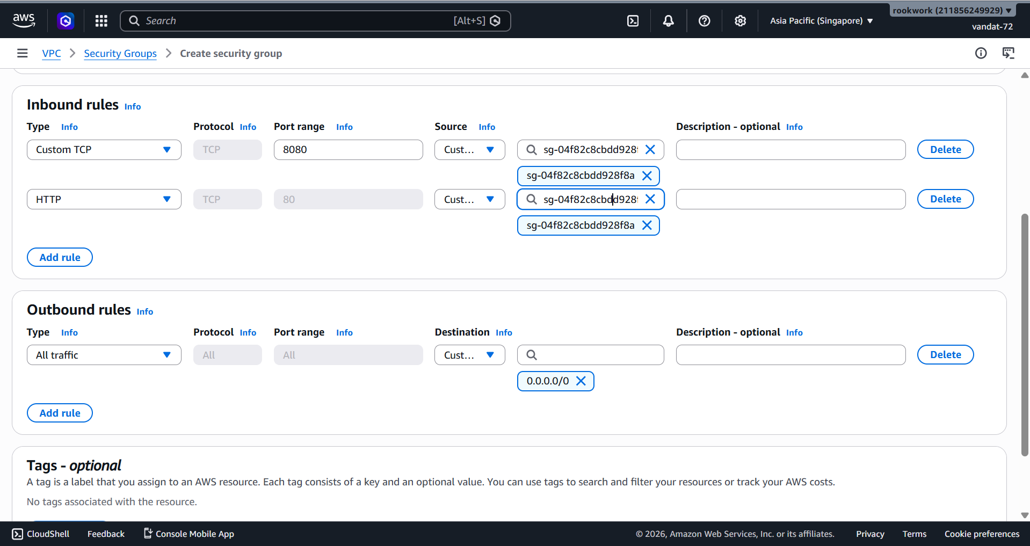
Task: Click the 8080 port range field
Action: point(349,150)
